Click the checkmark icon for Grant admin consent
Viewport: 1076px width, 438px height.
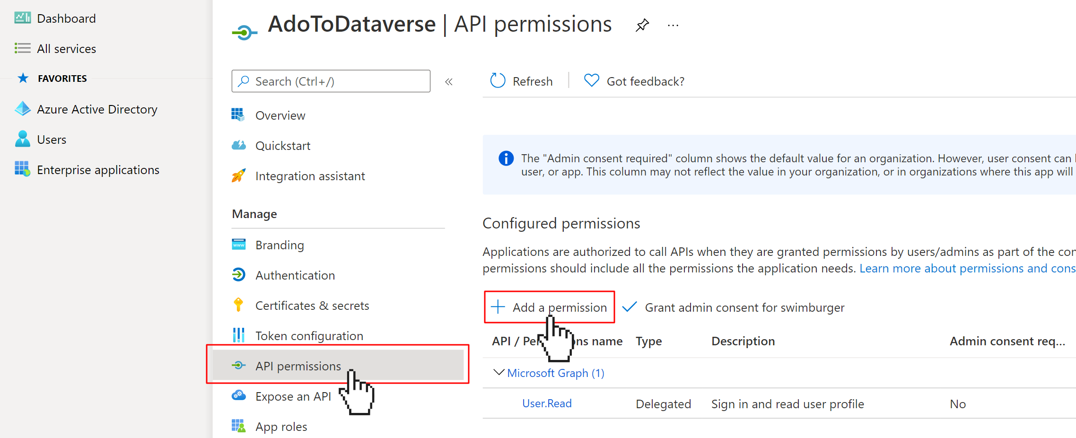coord(630,307)
